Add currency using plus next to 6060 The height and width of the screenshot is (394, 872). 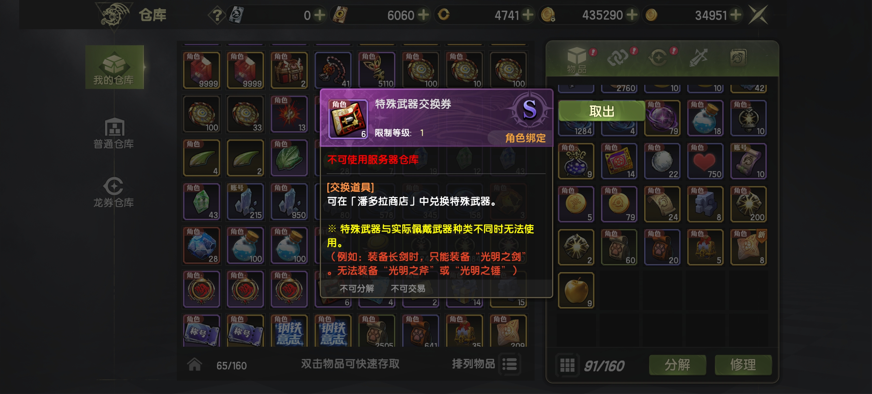click(x=423, y=15)
